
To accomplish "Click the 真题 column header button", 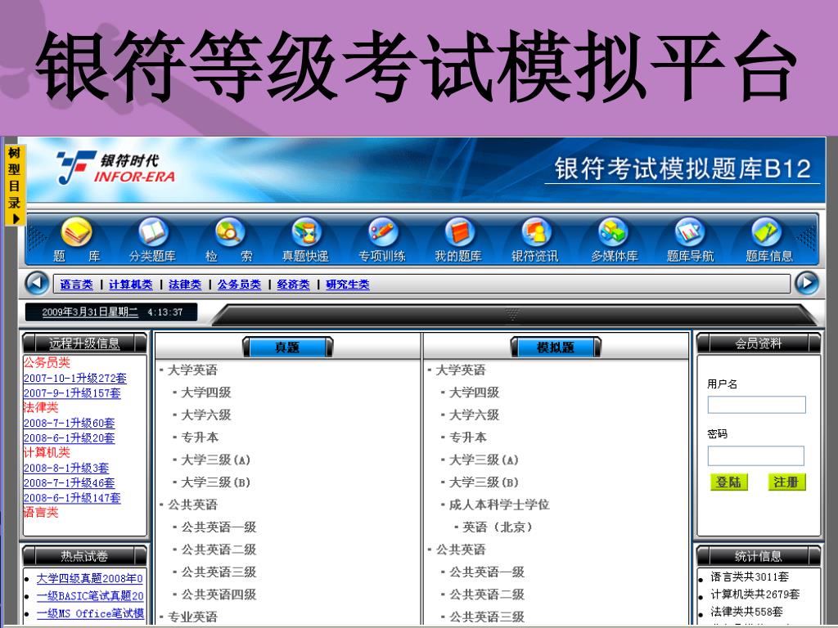I will click(x=287, y=347).
